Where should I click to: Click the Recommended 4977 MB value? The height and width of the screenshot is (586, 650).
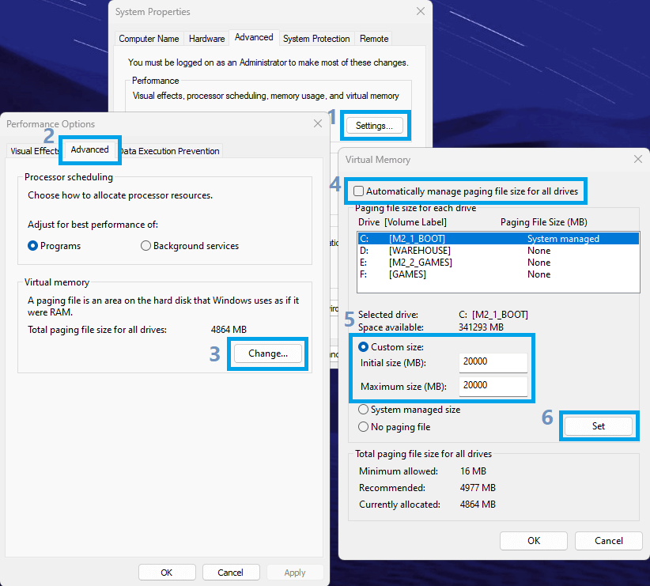pyautogui.click(x=478, y=488)
